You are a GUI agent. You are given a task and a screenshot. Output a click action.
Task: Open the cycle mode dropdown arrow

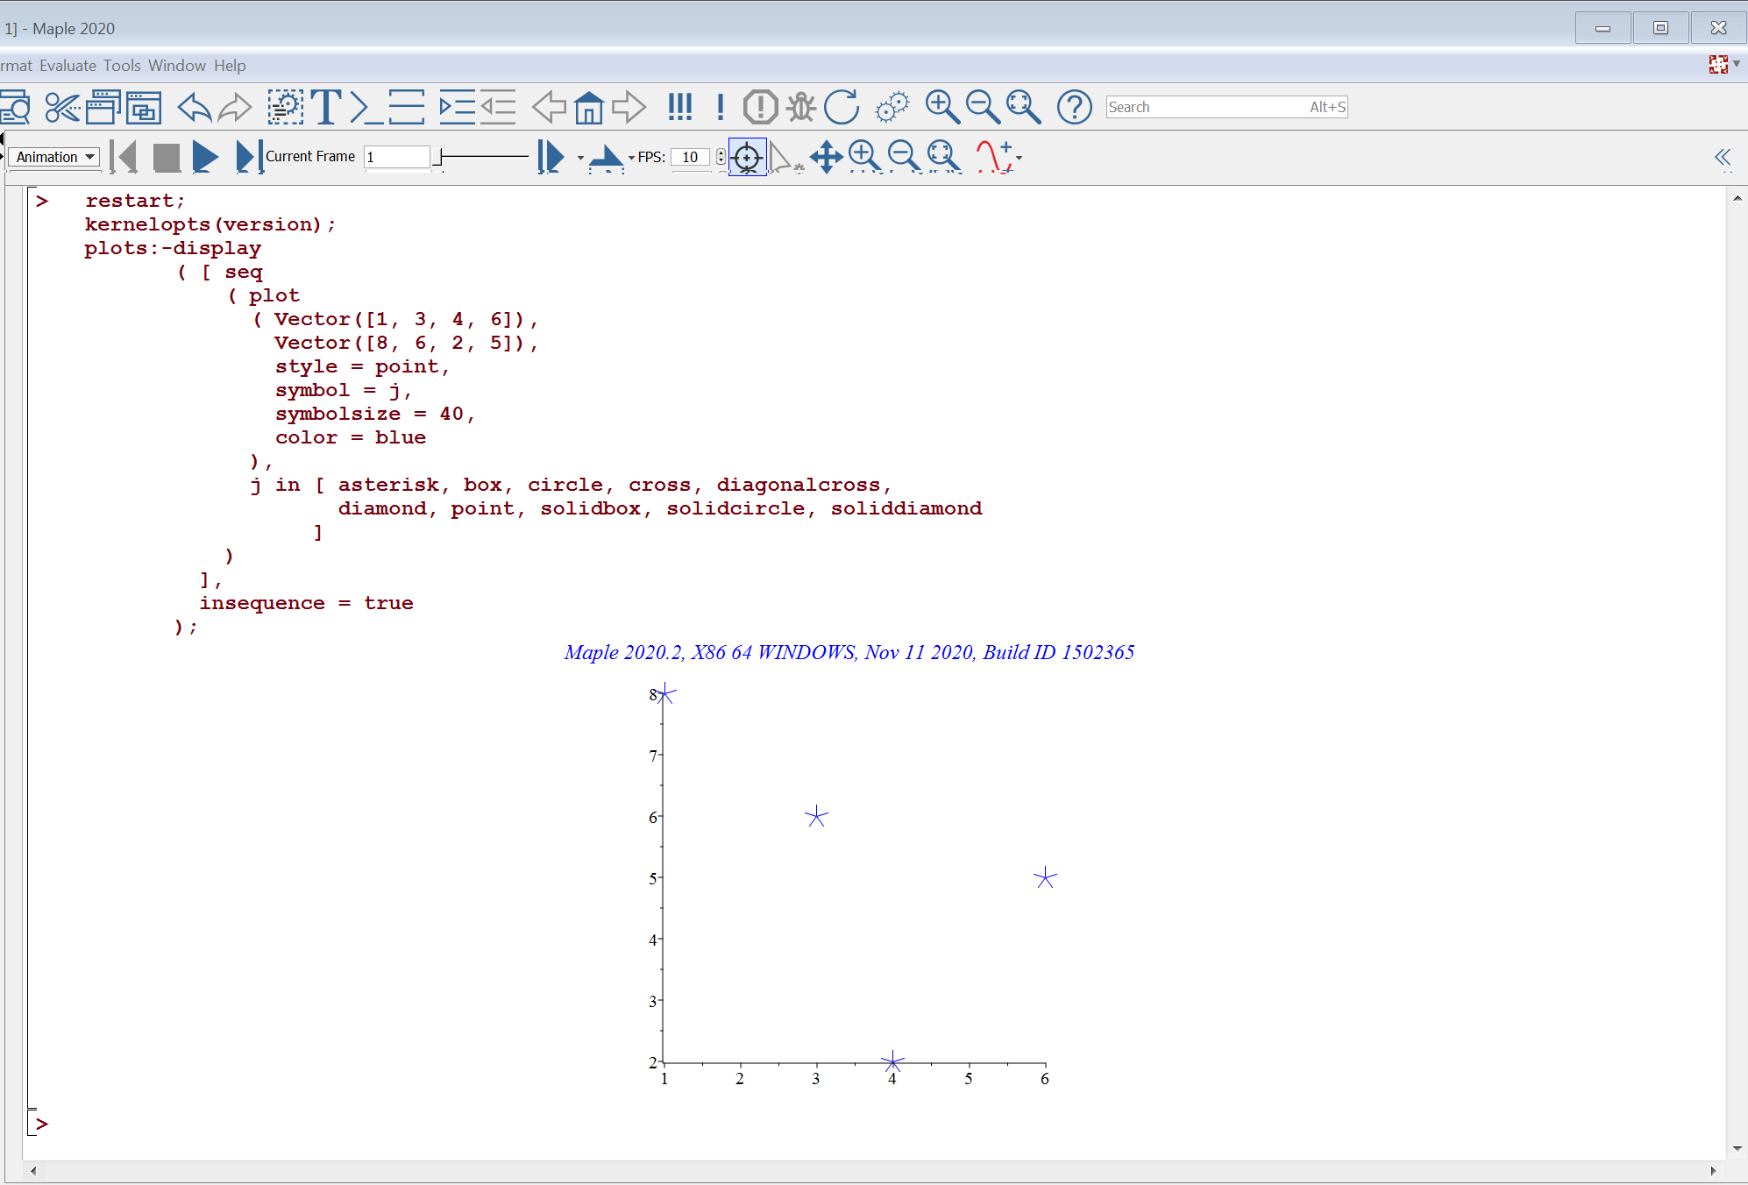[x=631, y=158]
